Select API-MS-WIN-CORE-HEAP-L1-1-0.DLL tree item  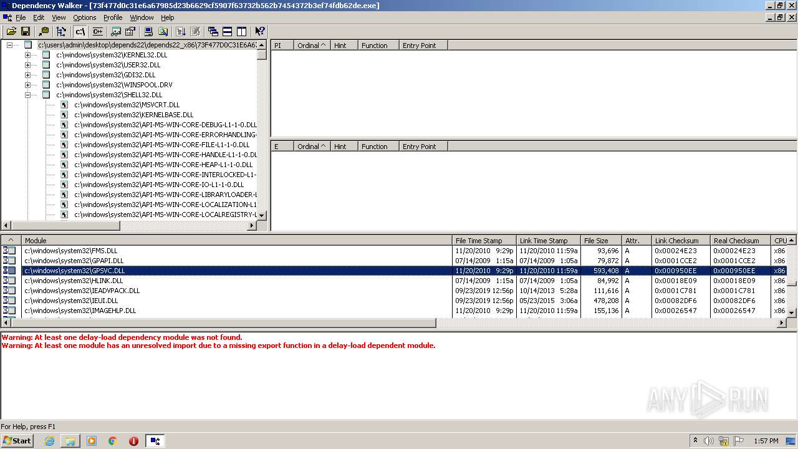click(x=163, y=165)
